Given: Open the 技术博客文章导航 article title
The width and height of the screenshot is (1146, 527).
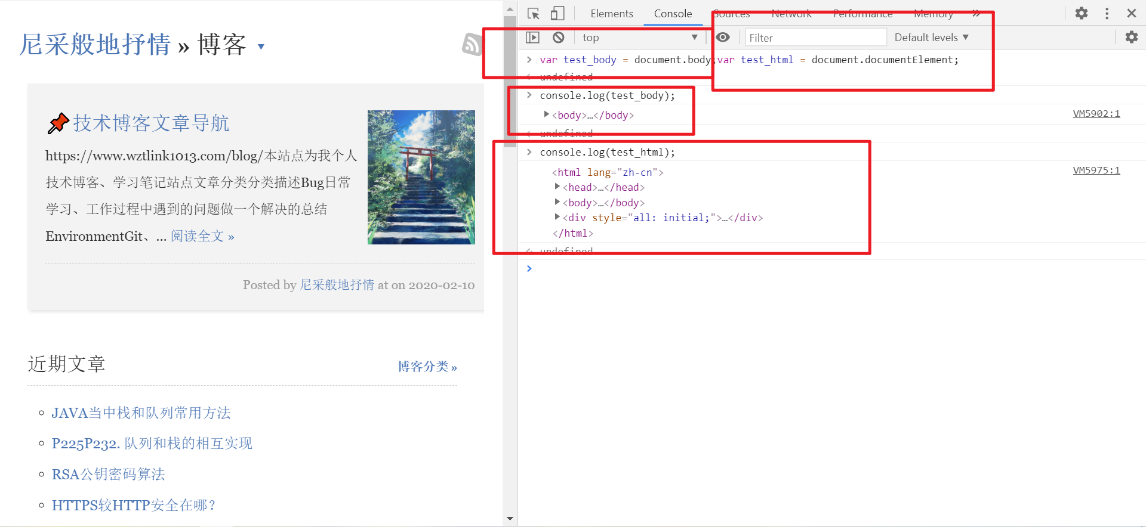Looking at the screenshot, I should pos(151,123).
